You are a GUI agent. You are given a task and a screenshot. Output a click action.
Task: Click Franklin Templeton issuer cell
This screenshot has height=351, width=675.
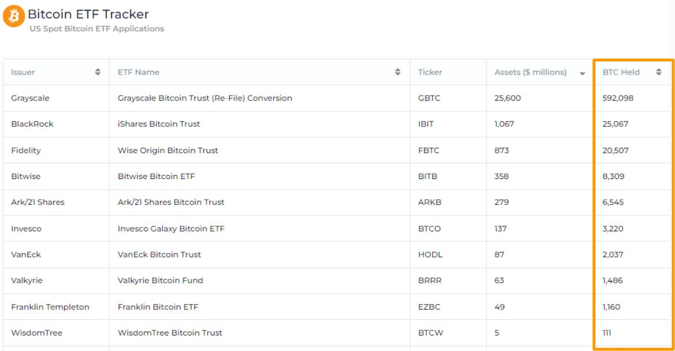pyautogui.click(x=50, y=307)
